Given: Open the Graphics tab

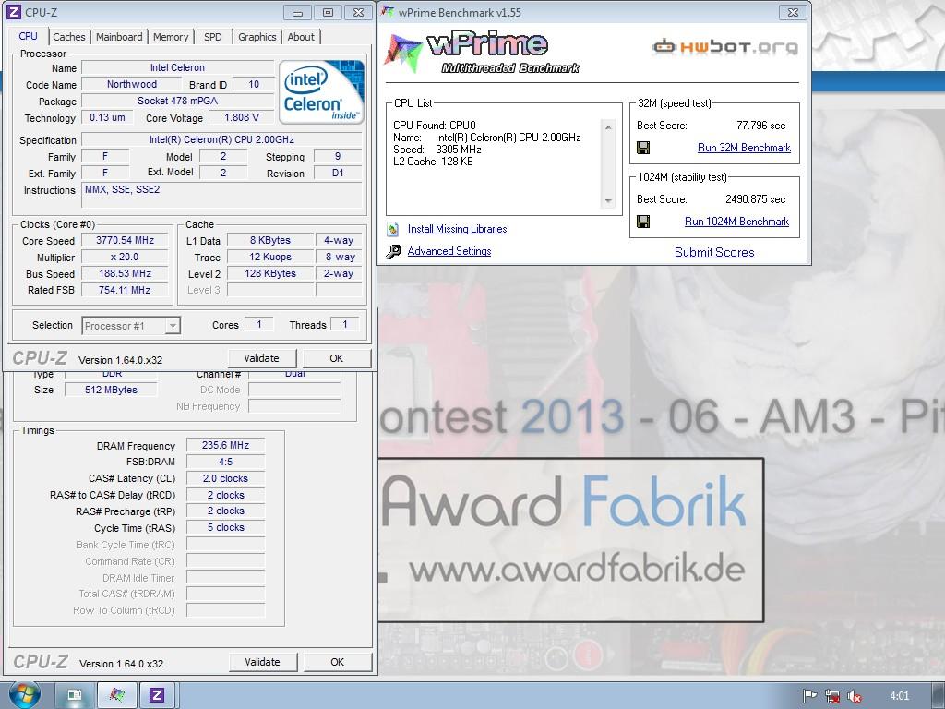Looking at the screenshot, I should coord(257,37).
